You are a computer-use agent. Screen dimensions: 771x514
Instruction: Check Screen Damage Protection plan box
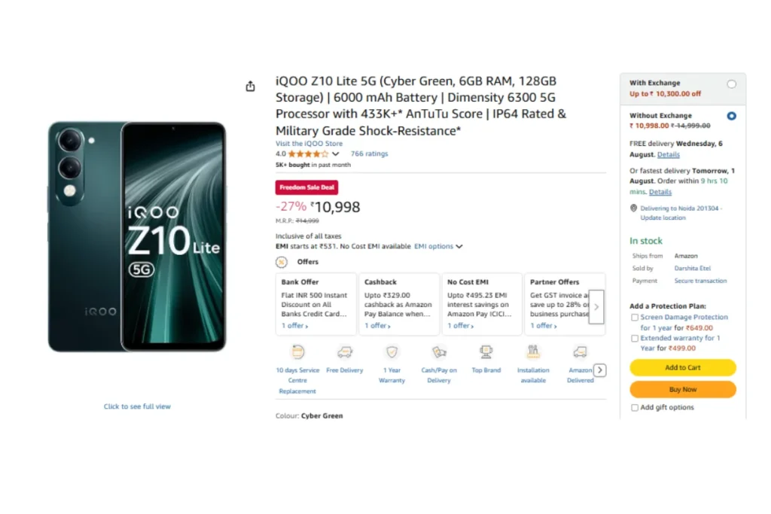635,318
